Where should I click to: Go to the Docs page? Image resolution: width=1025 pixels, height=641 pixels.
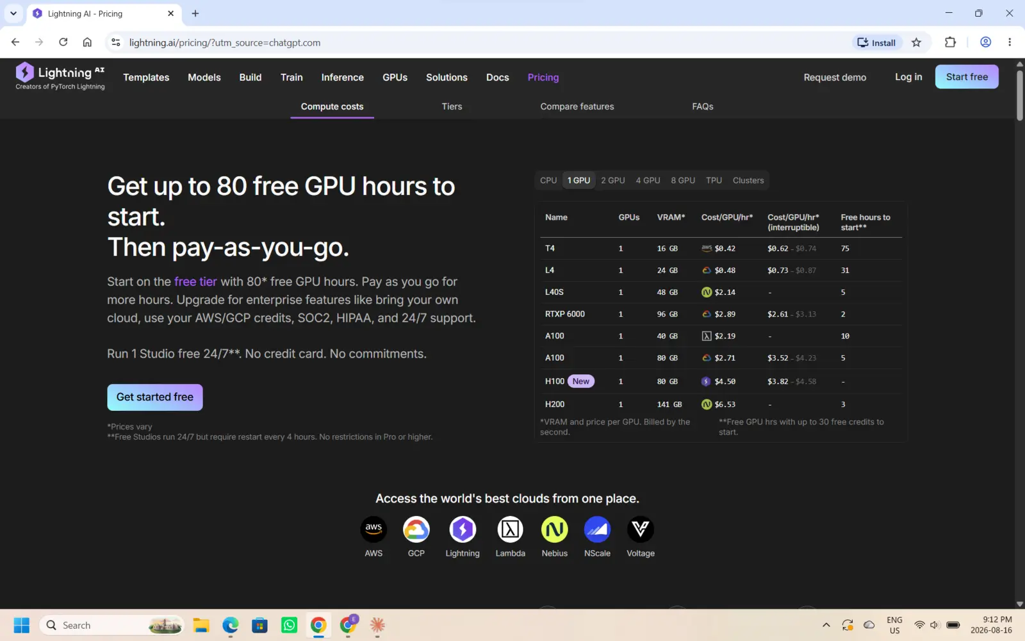pos(498,78)
